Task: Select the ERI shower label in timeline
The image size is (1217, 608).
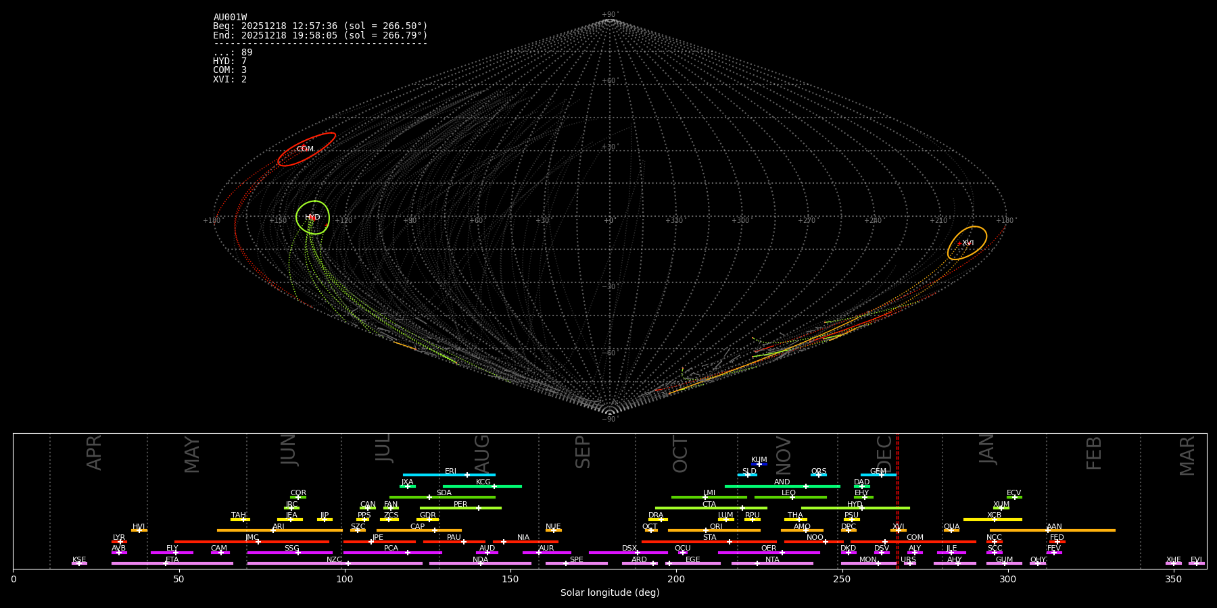Action: click(451, 472)
